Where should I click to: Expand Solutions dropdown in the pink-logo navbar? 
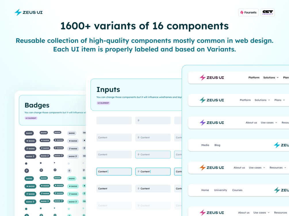(271, 78)
